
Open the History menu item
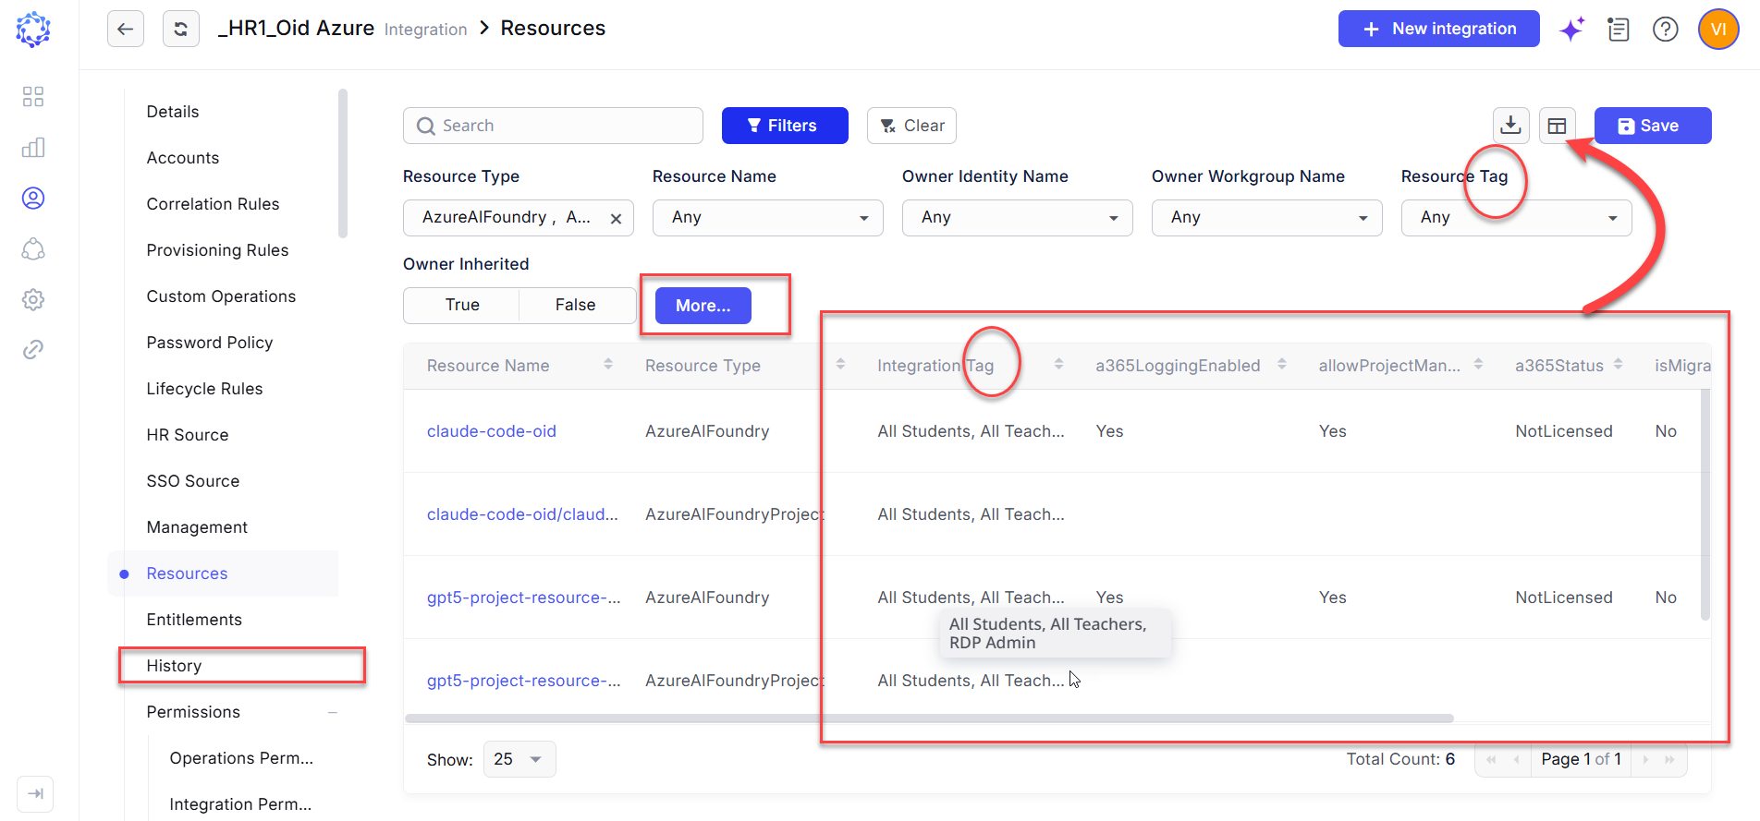point(174,666)
